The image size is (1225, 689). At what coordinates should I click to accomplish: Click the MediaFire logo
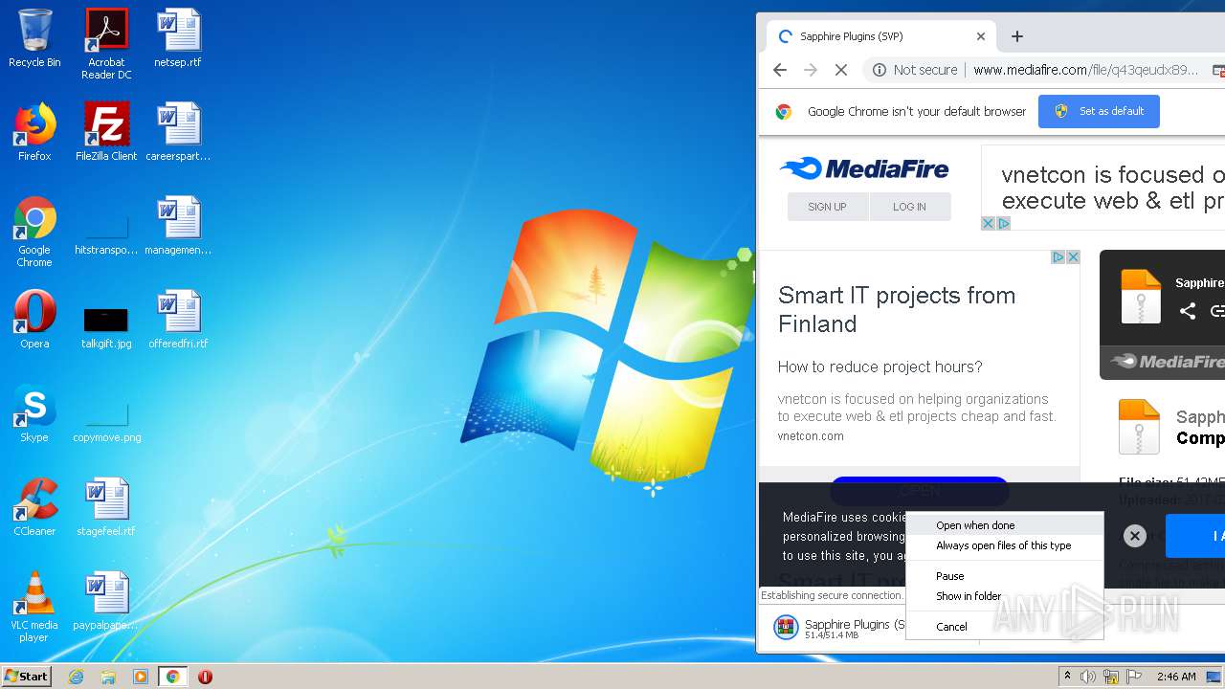(x=864, y=169)
